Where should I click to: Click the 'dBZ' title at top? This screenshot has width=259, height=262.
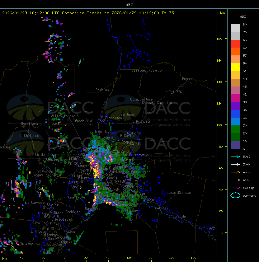129,5
